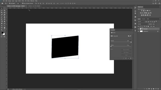Select the Eraser tool
This screenshot has width=161, height=90.
click(x=5, y=19)
